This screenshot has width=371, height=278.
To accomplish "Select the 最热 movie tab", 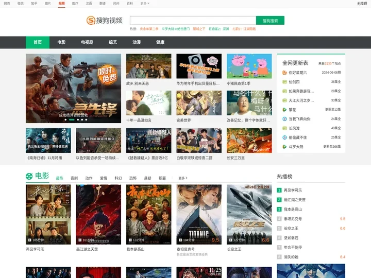I will point(59,178).
